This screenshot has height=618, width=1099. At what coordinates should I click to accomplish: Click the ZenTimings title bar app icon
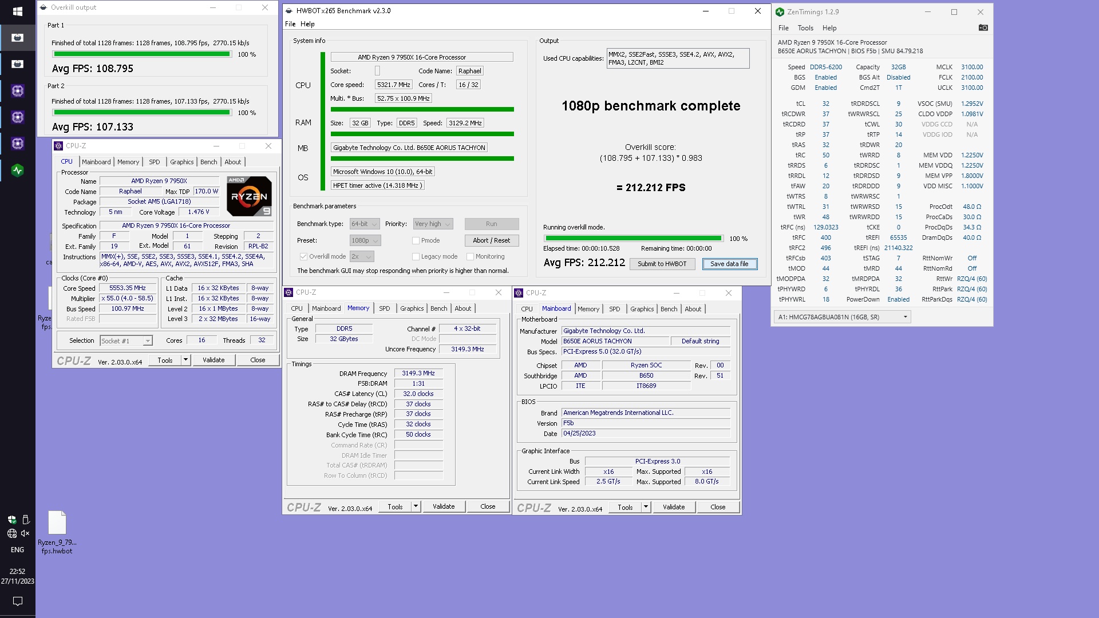click(x=780, y=11)
